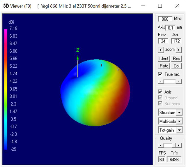Click the zoom in right arrow button

(178, 50)
